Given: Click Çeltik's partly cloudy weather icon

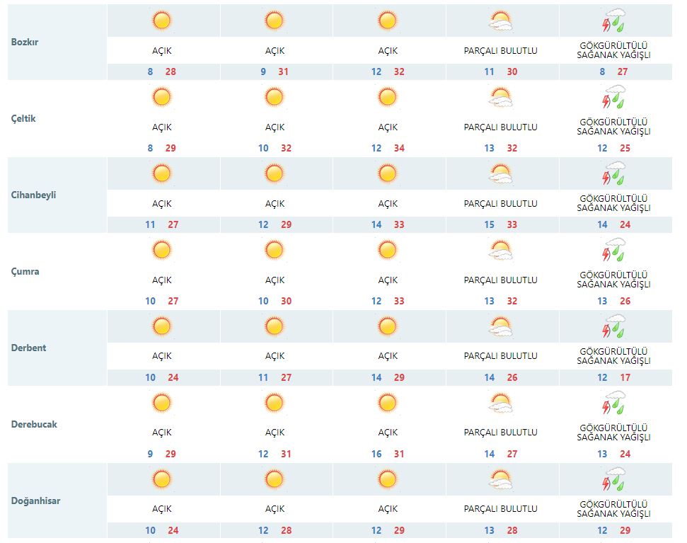Looking at the screenshot, I should point(501,98).
